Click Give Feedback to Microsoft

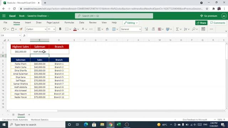195,119
